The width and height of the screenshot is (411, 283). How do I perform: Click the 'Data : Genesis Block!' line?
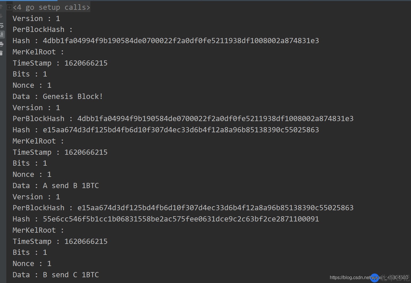[58, 96]
